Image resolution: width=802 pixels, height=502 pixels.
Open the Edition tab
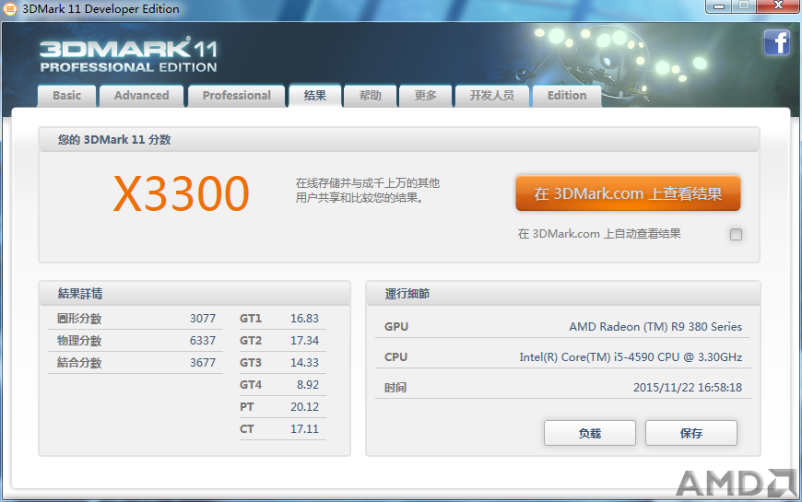click(x=567, y=96)
